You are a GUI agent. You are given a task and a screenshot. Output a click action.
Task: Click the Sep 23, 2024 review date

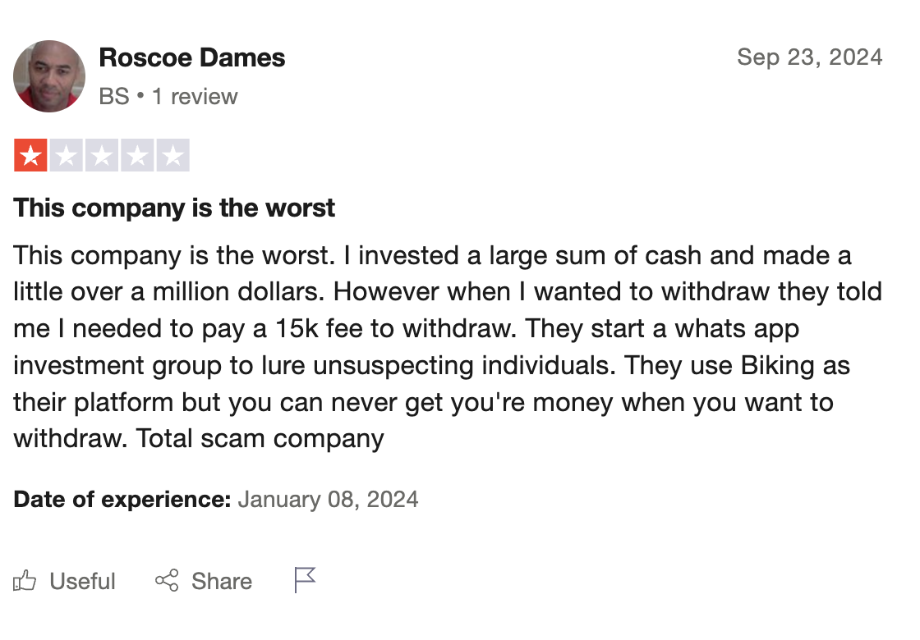tap(810, 57)
